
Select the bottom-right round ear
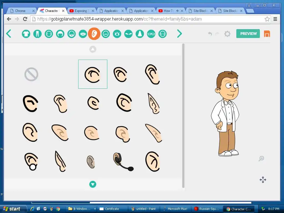[153, 162]
